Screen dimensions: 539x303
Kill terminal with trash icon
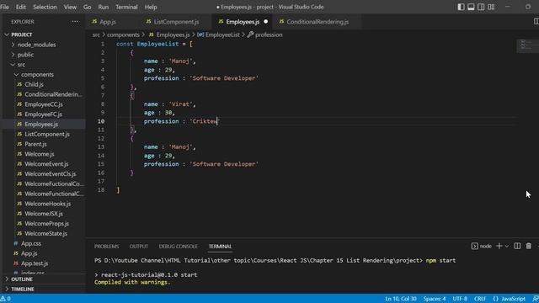pyautogui.click(x=529, y=246)
